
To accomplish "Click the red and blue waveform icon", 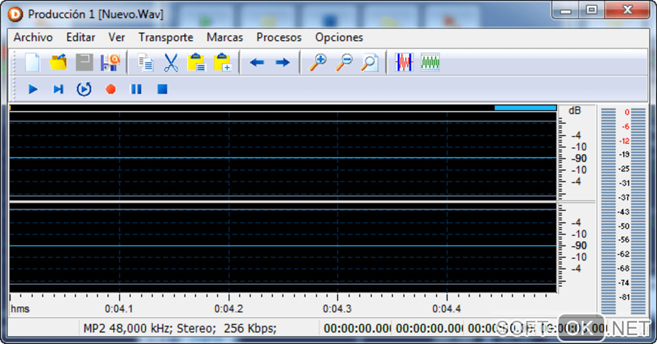I will point(405,63).
